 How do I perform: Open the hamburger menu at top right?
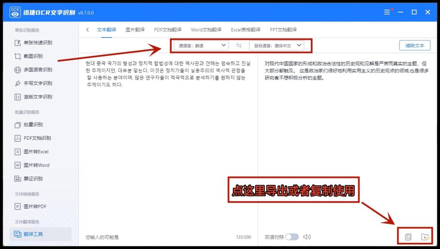[x=387, y=12]
